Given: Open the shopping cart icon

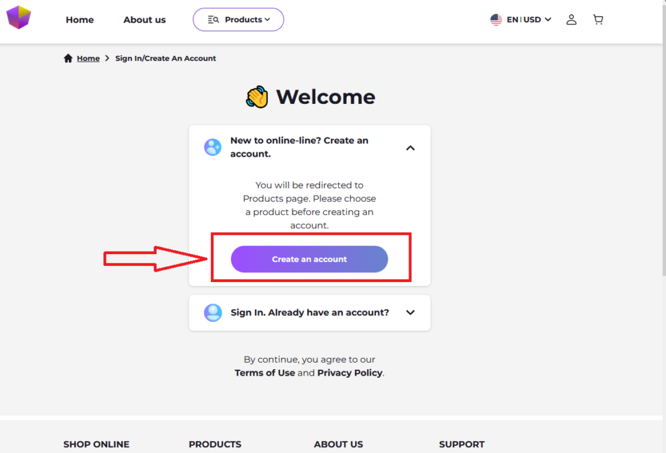Looking at the screenshot, I should 598,19.
